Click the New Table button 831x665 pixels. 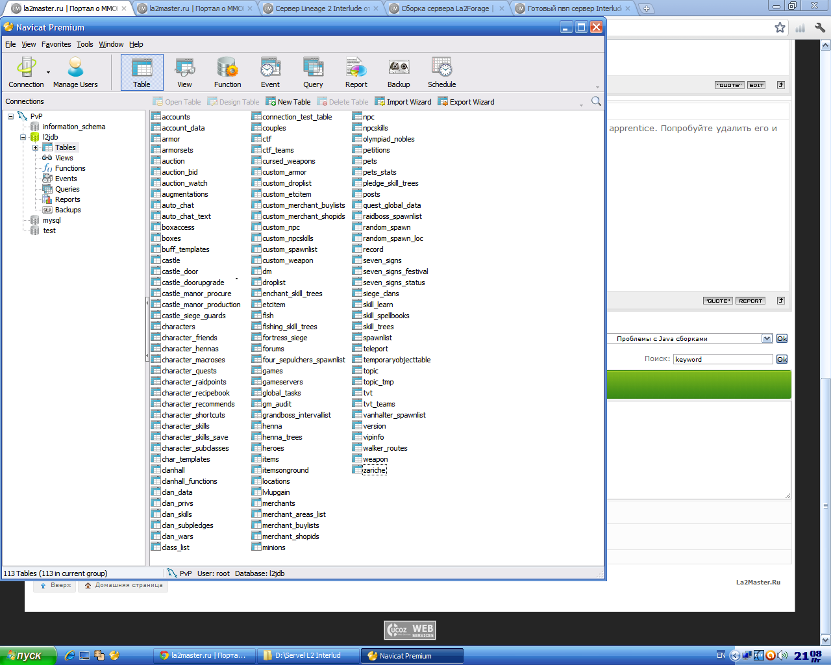(x=288, y=102)
